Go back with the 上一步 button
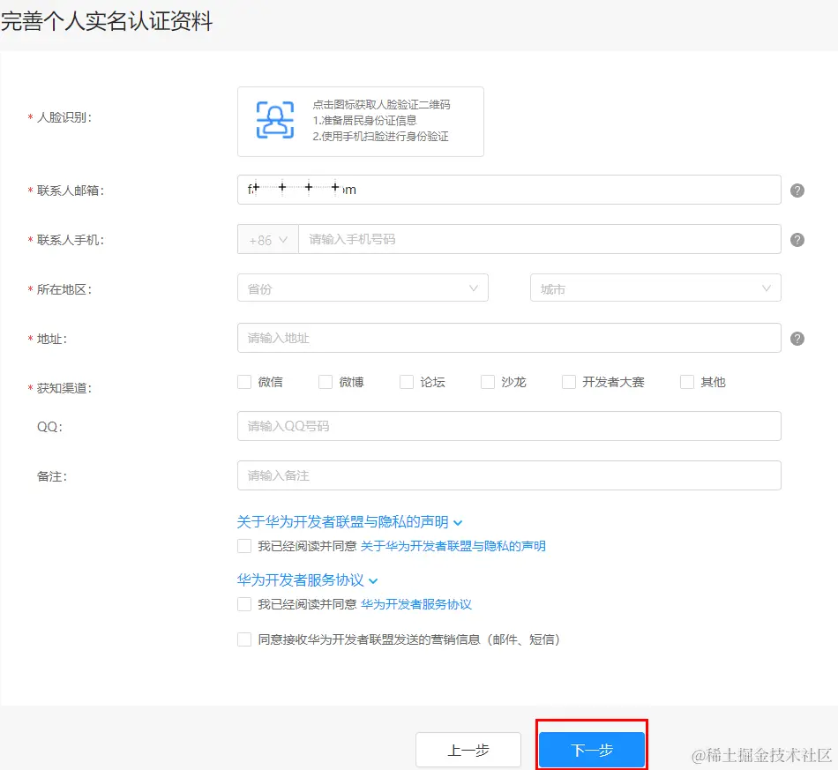Image resolution: width=838 pixels, height=770 pixels. point(468,749)
